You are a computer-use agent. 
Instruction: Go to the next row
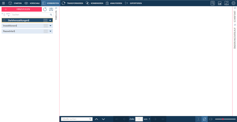[x=155, y=119]
